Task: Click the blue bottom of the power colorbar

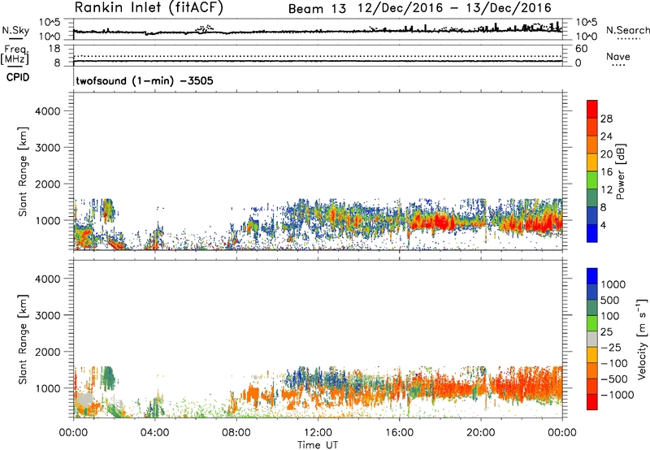Action: [x=592, y=233]
